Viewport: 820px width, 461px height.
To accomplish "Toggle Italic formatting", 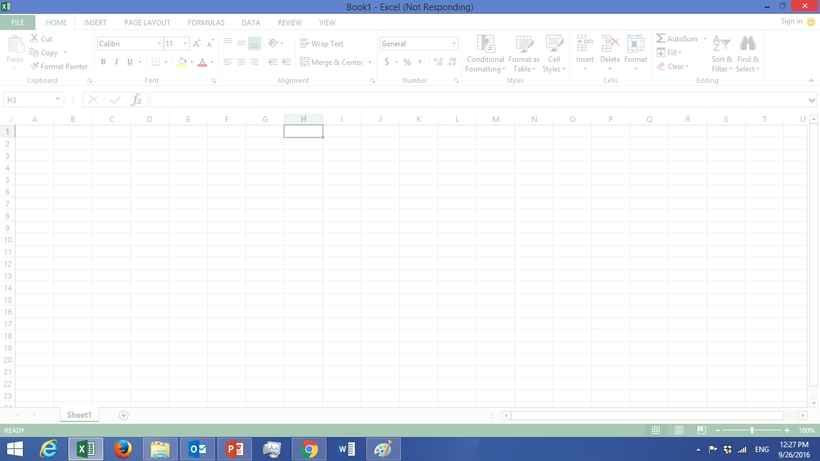I will 116,62.
